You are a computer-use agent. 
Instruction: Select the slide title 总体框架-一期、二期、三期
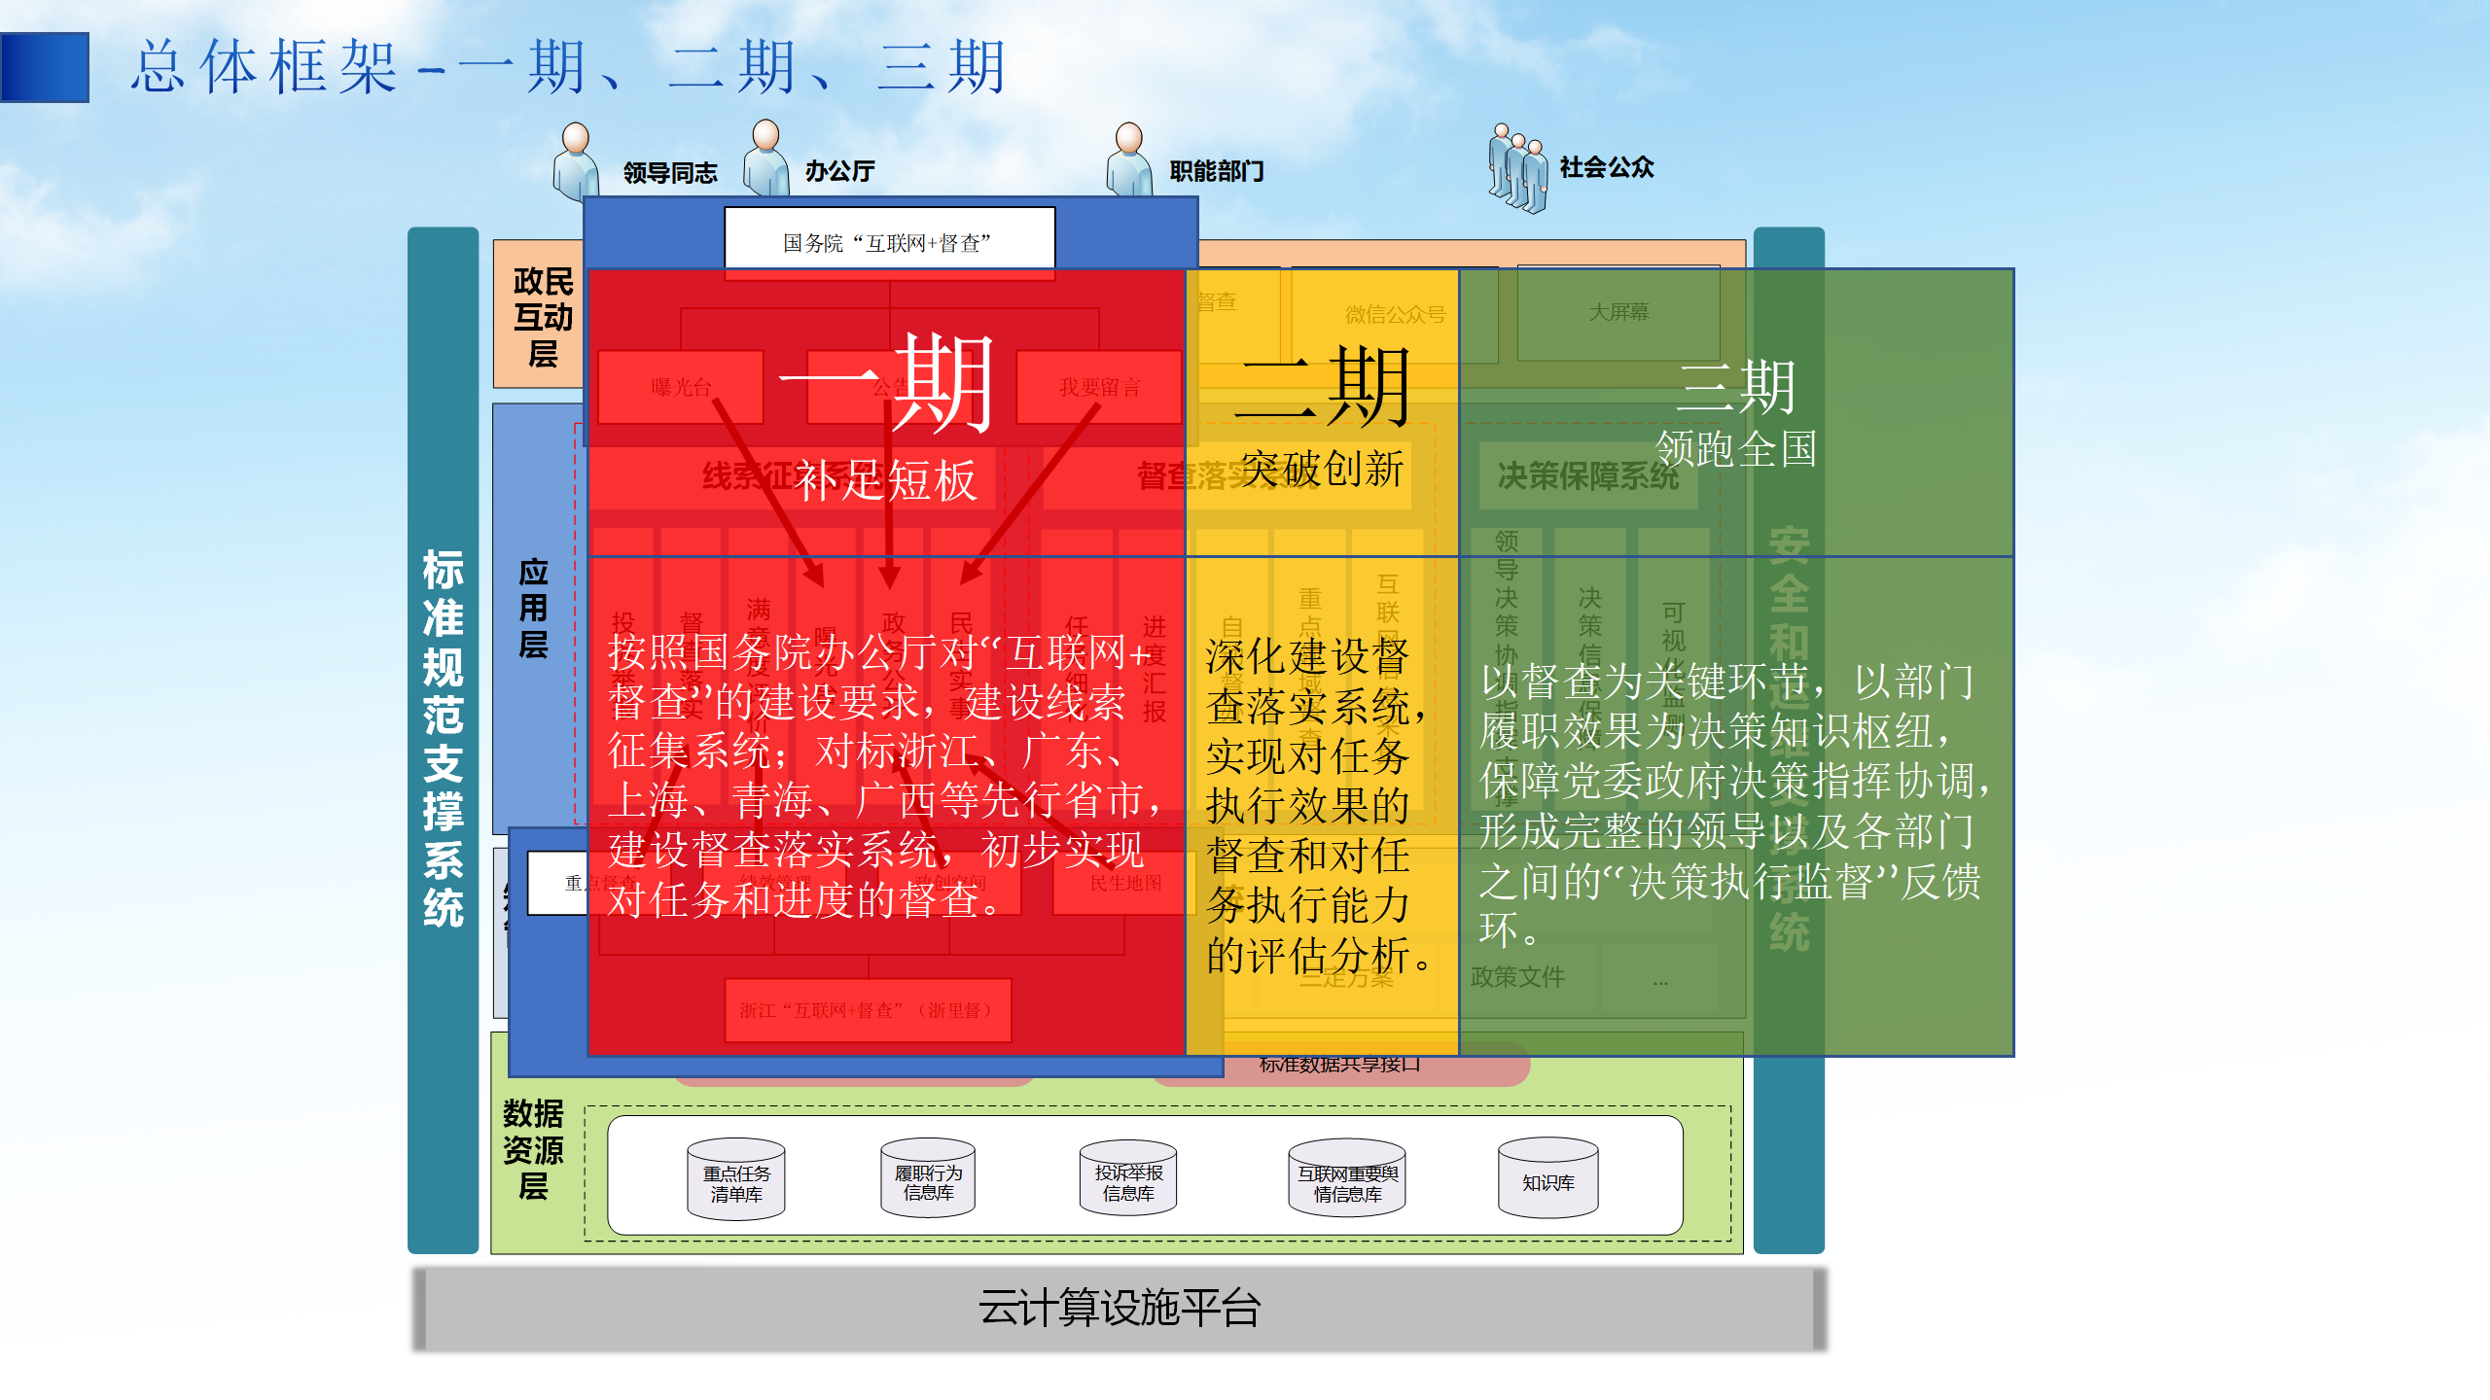tap(568, 67)
